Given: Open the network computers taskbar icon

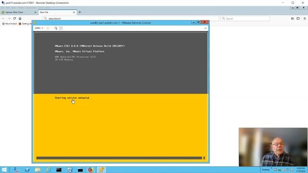Looking at the screenshot, I should pyautogui.click(x=69, y=170).
